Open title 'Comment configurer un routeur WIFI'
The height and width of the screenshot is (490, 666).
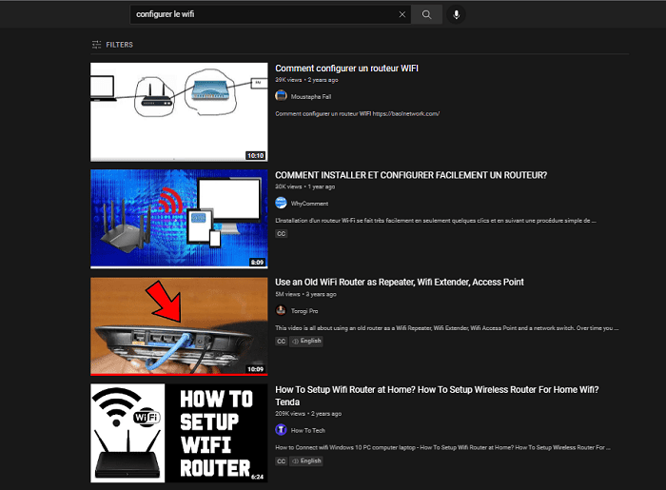tap(346, 69)
